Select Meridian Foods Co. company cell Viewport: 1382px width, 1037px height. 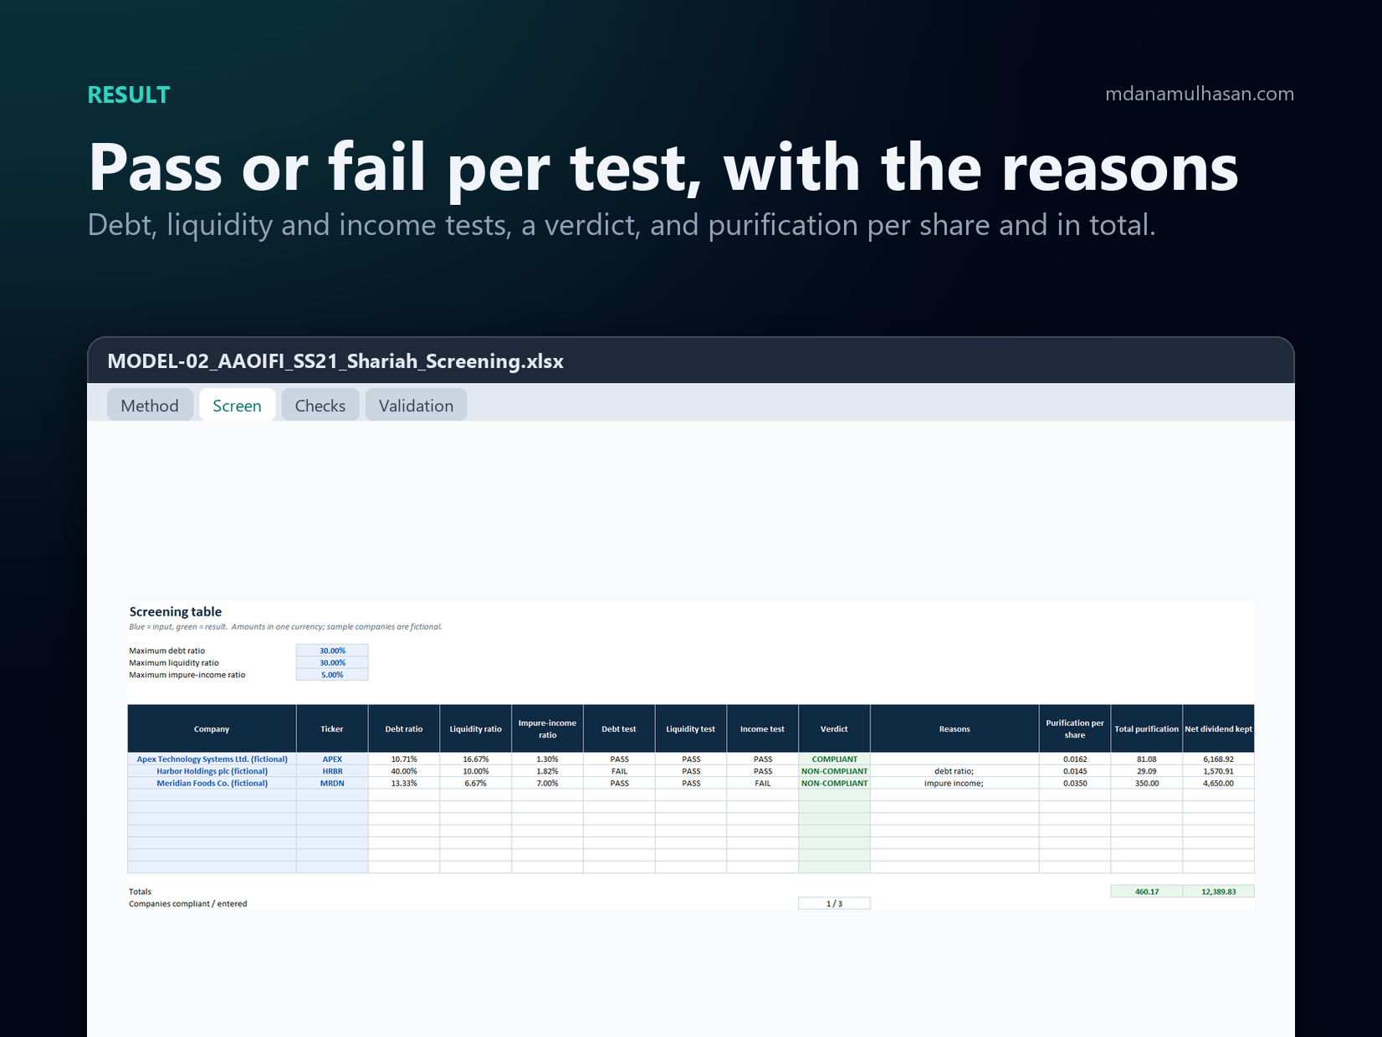tap(212, 784)
